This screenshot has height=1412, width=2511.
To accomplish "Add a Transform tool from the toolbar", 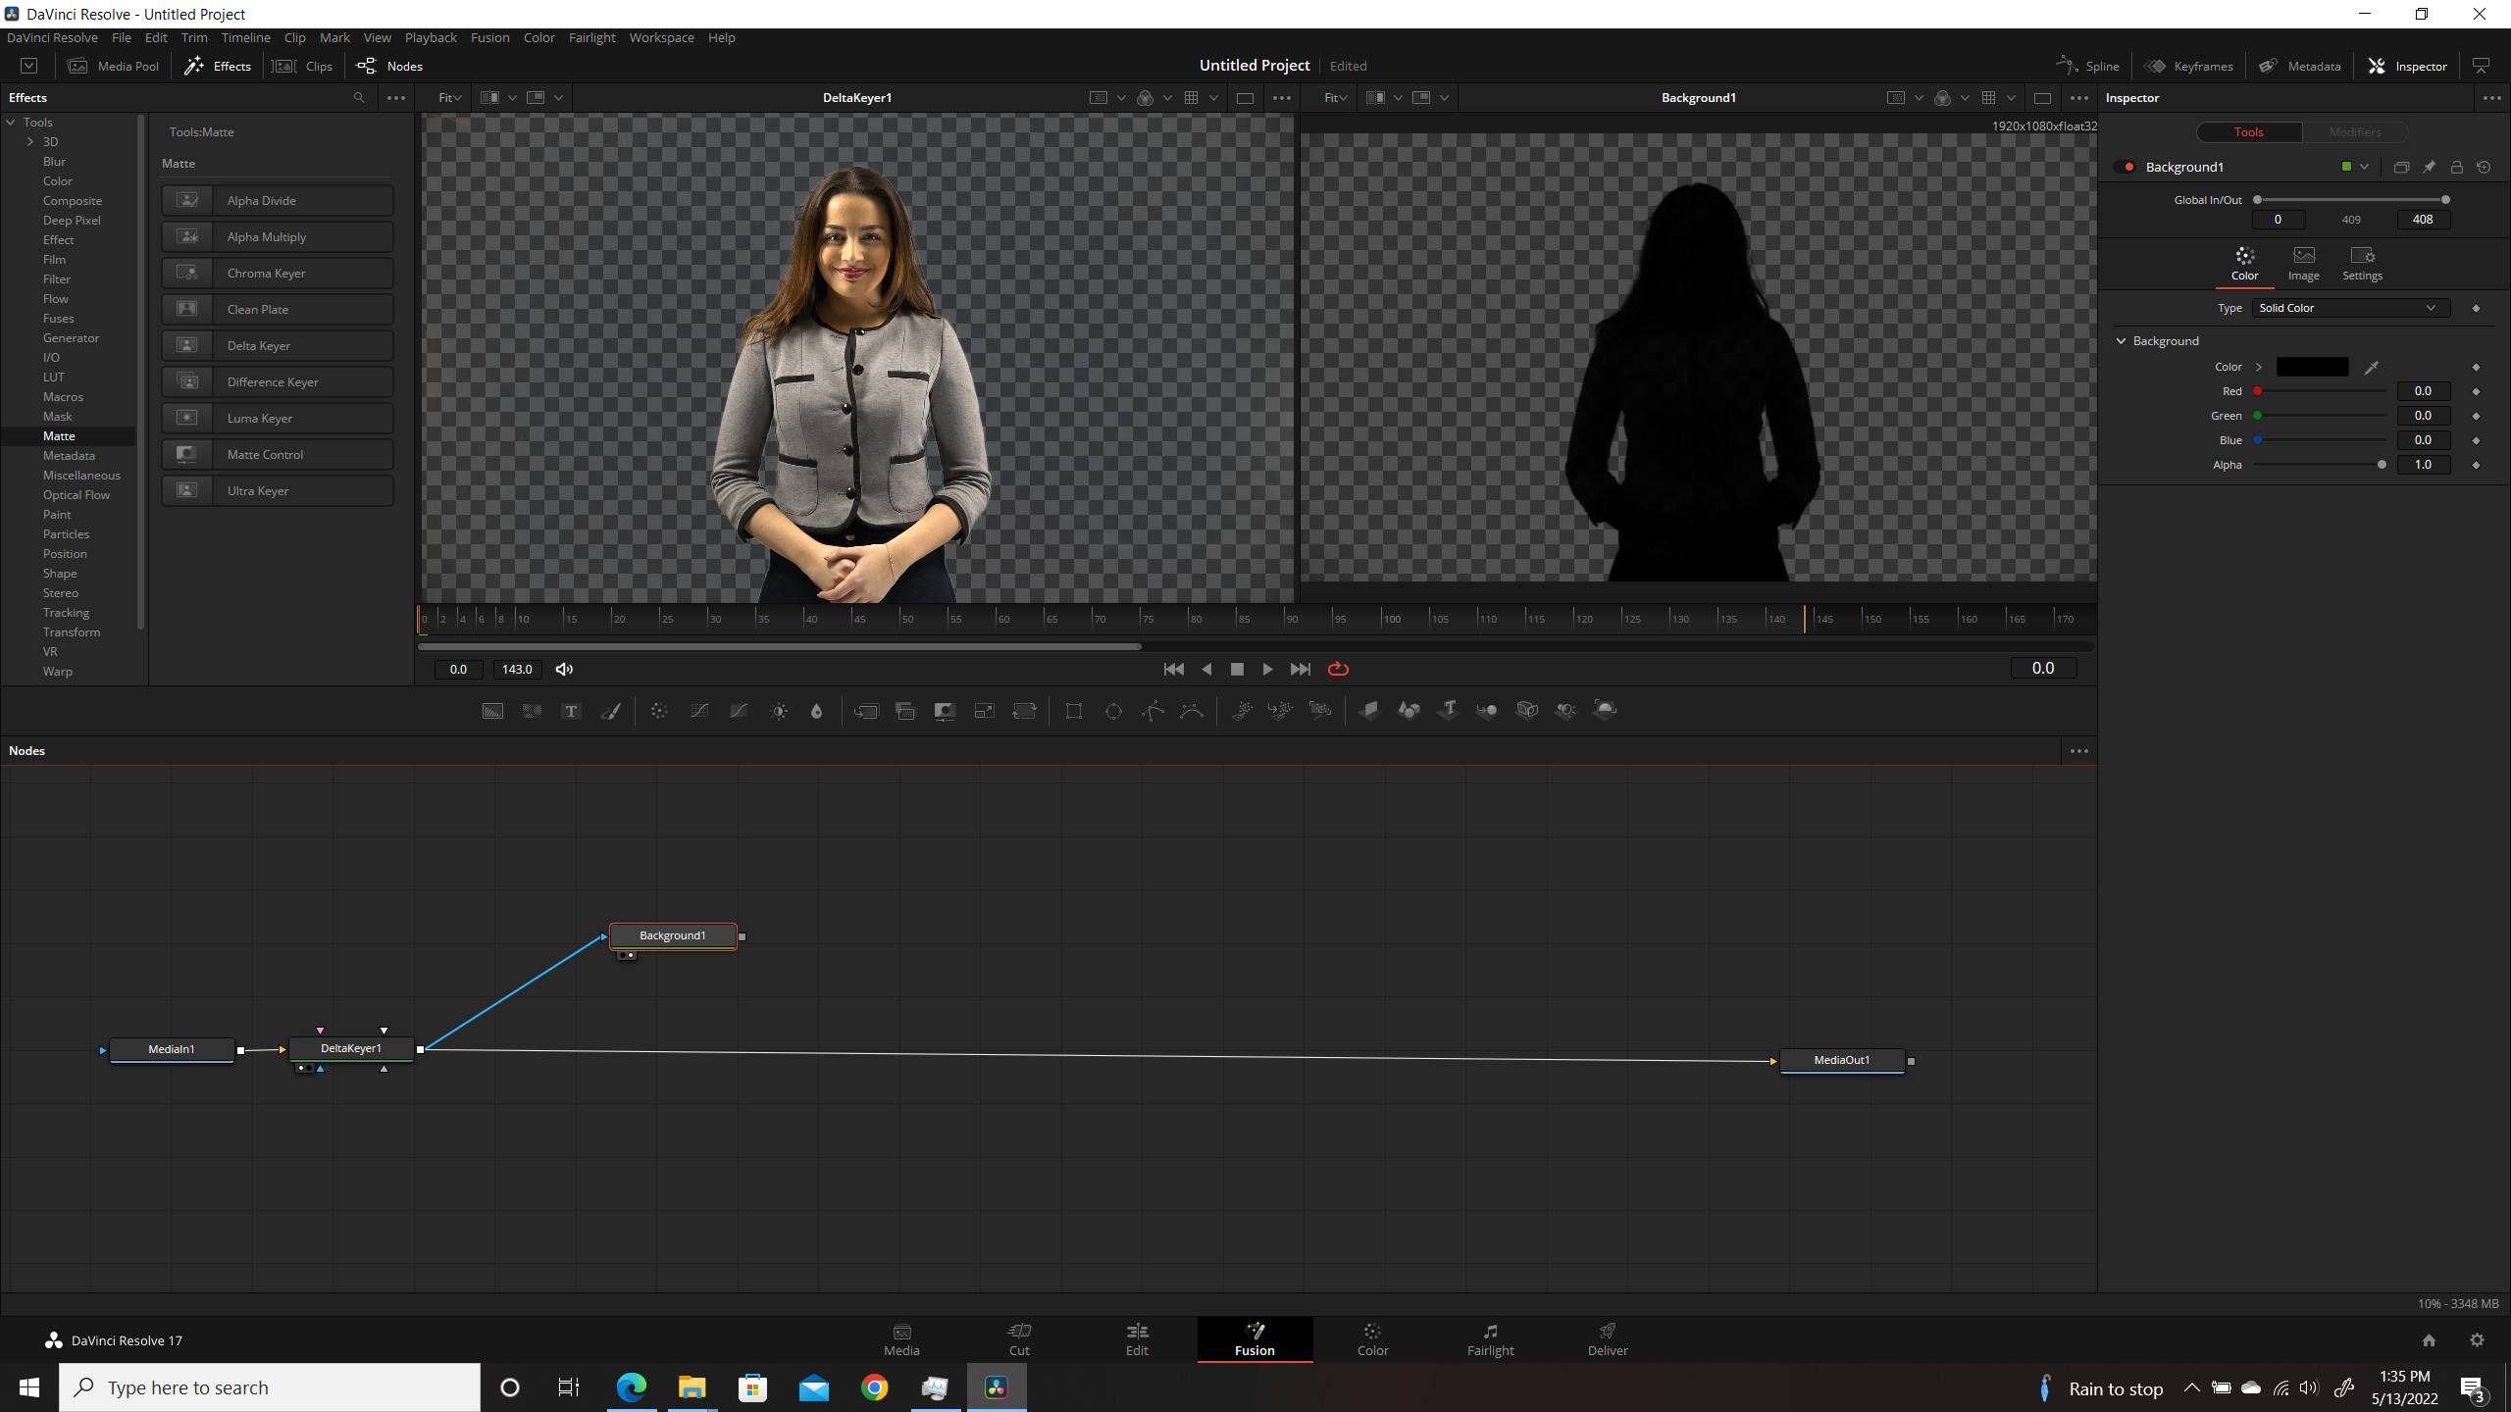I will (1024, 711).
